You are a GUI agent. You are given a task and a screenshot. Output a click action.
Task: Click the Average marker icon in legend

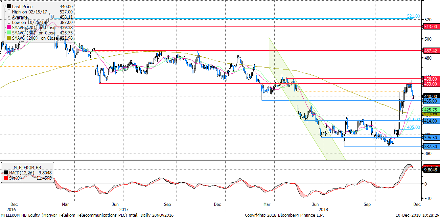pos(9,17)
